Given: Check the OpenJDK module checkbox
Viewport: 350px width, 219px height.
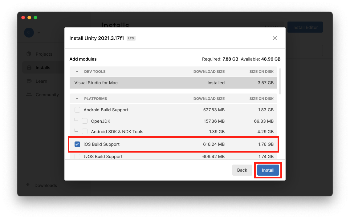Looking at the screenshot, I should click(x=85, y=121).
